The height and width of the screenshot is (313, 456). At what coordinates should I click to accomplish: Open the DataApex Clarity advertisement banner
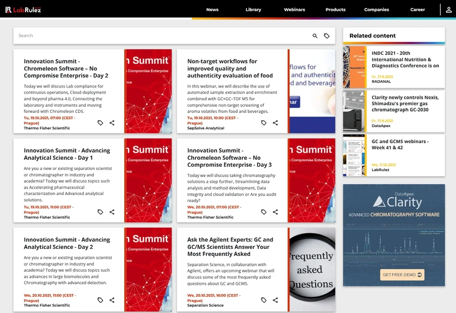394,235
